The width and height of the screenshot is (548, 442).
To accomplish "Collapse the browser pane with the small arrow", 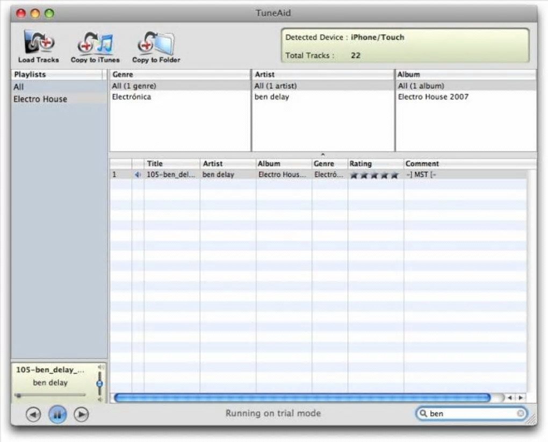I will [x=322, y=154].
